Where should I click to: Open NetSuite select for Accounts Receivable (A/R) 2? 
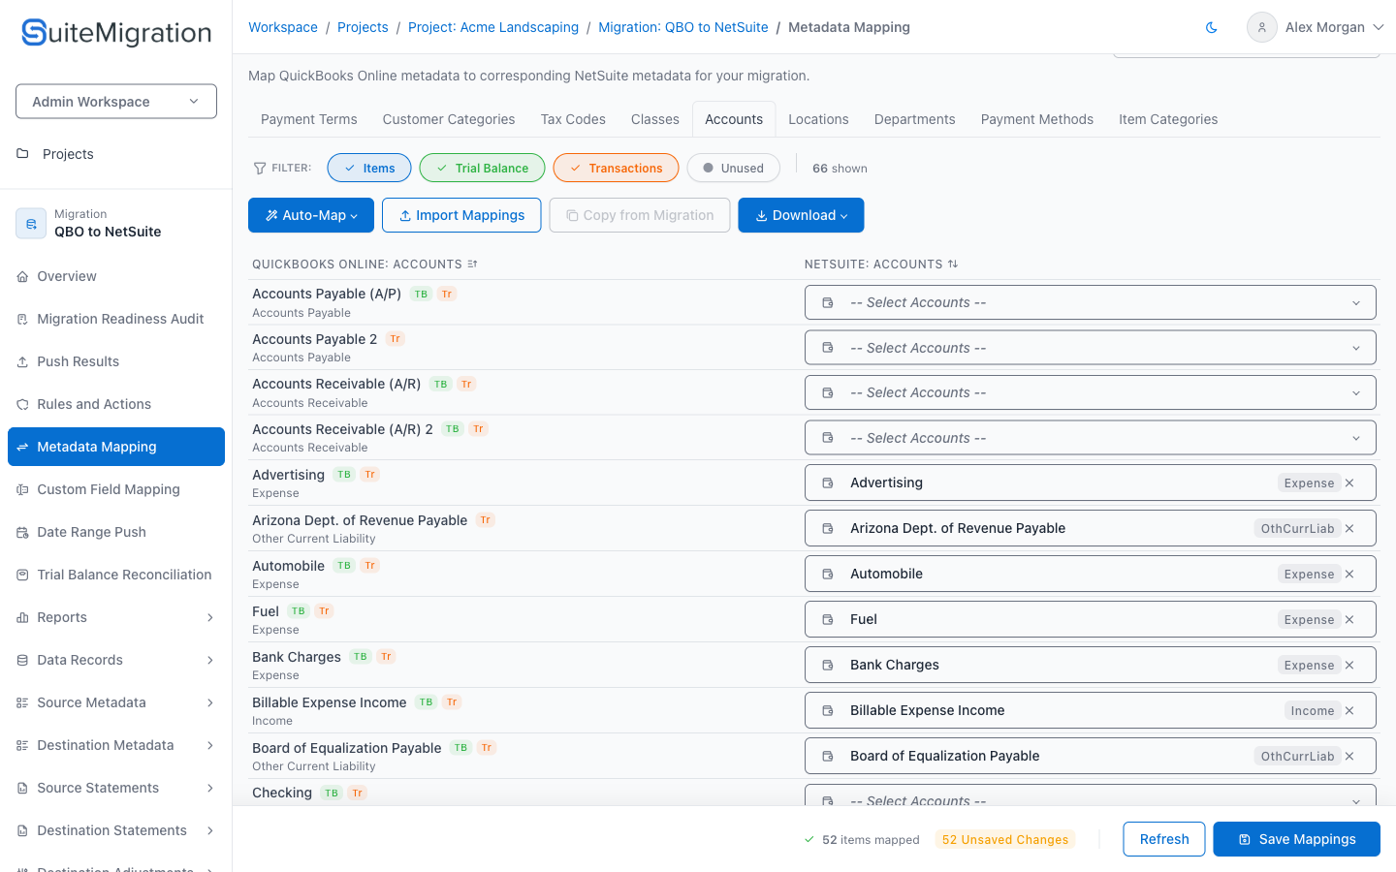1091,438
